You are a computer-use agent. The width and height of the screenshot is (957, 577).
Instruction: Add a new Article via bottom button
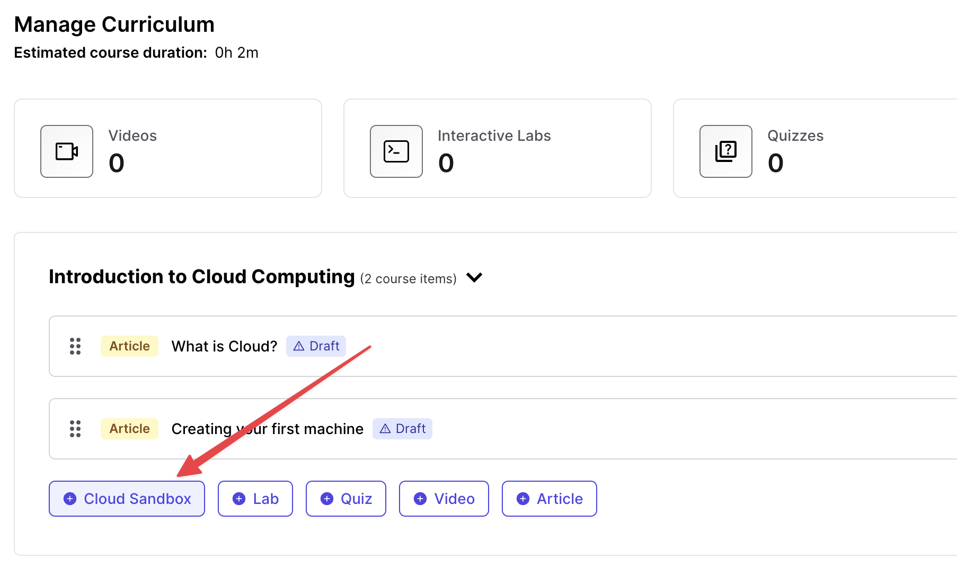pyautogui.click(x=549, y=499)
